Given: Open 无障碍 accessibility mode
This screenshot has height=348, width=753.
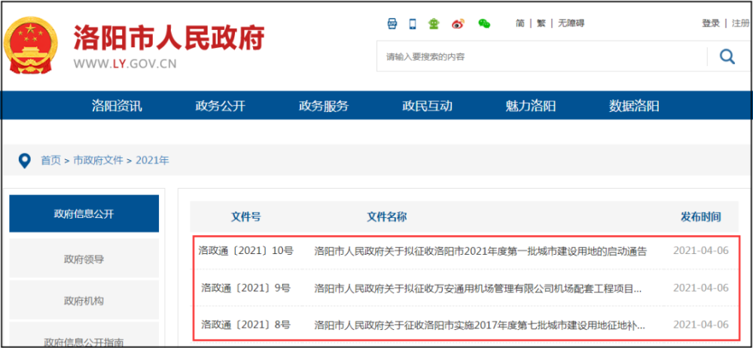Looking at the screenshot, I should [x=571, y=23].
